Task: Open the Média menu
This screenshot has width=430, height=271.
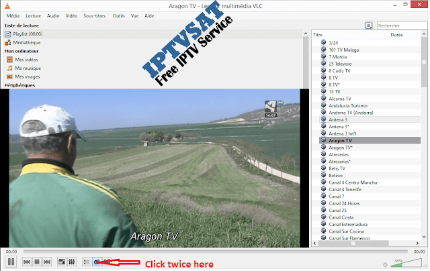Action: [13, 16]
